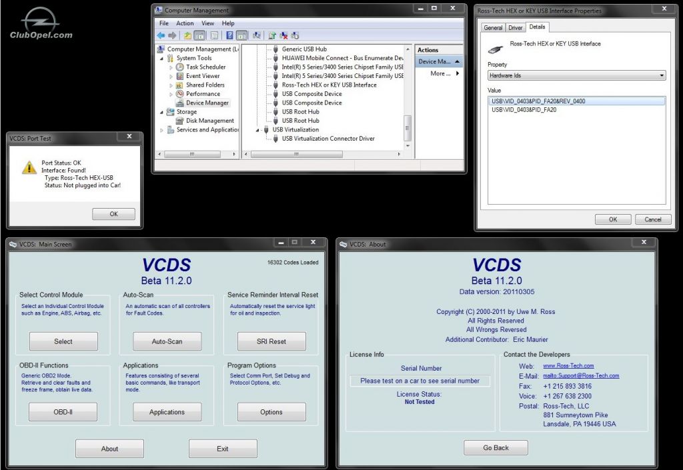Click the Task Scheduler clock icon
The height and width of the screenshot is (470, 683).
click(180, 67)
